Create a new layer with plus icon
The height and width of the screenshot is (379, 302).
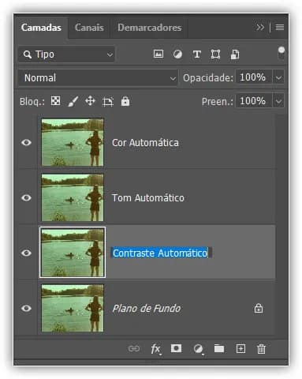pos(240,349)
